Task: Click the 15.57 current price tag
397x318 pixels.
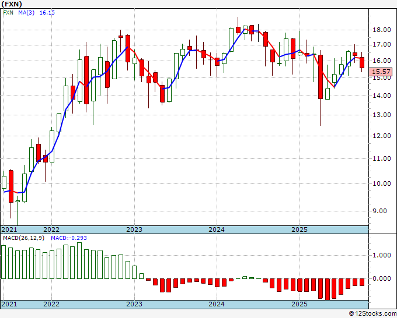Action: pos(381,72)
